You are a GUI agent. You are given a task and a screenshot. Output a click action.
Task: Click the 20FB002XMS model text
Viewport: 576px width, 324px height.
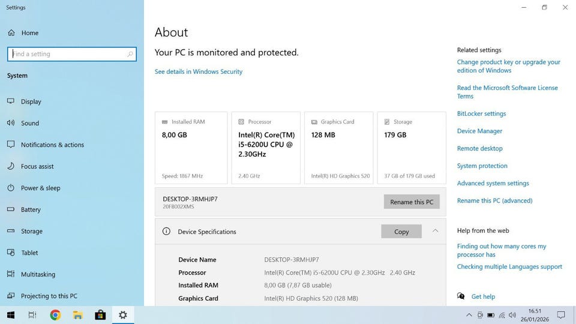178,206
